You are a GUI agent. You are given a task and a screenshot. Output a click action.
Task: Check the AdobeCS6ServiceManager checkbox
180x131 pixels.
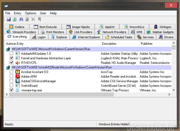[x=11, y=81]
